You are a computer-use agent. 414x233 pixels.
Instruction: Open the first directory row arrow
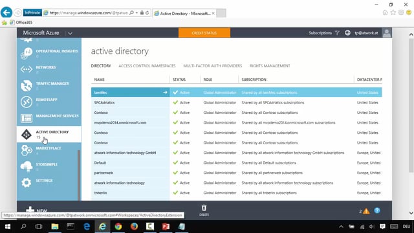(165, 93)
